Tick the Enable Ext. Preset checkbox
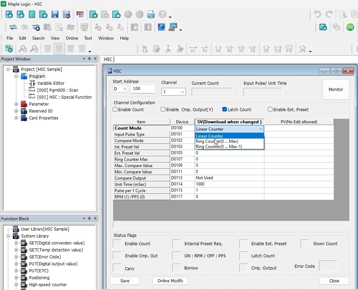Image resolution: width=358 pixels, height=290 pixels. pyautogui.click(x=270, y=109)
